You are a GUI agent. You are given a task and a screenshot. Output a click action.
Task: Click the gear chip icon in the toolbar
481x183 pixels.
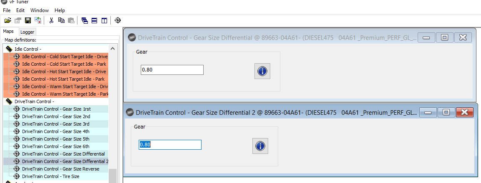[117, 20]
